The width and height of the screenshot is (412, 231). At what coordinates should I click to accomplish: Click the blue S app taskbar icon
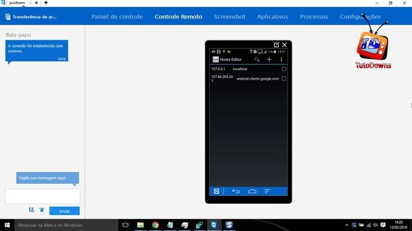[229, 225]
